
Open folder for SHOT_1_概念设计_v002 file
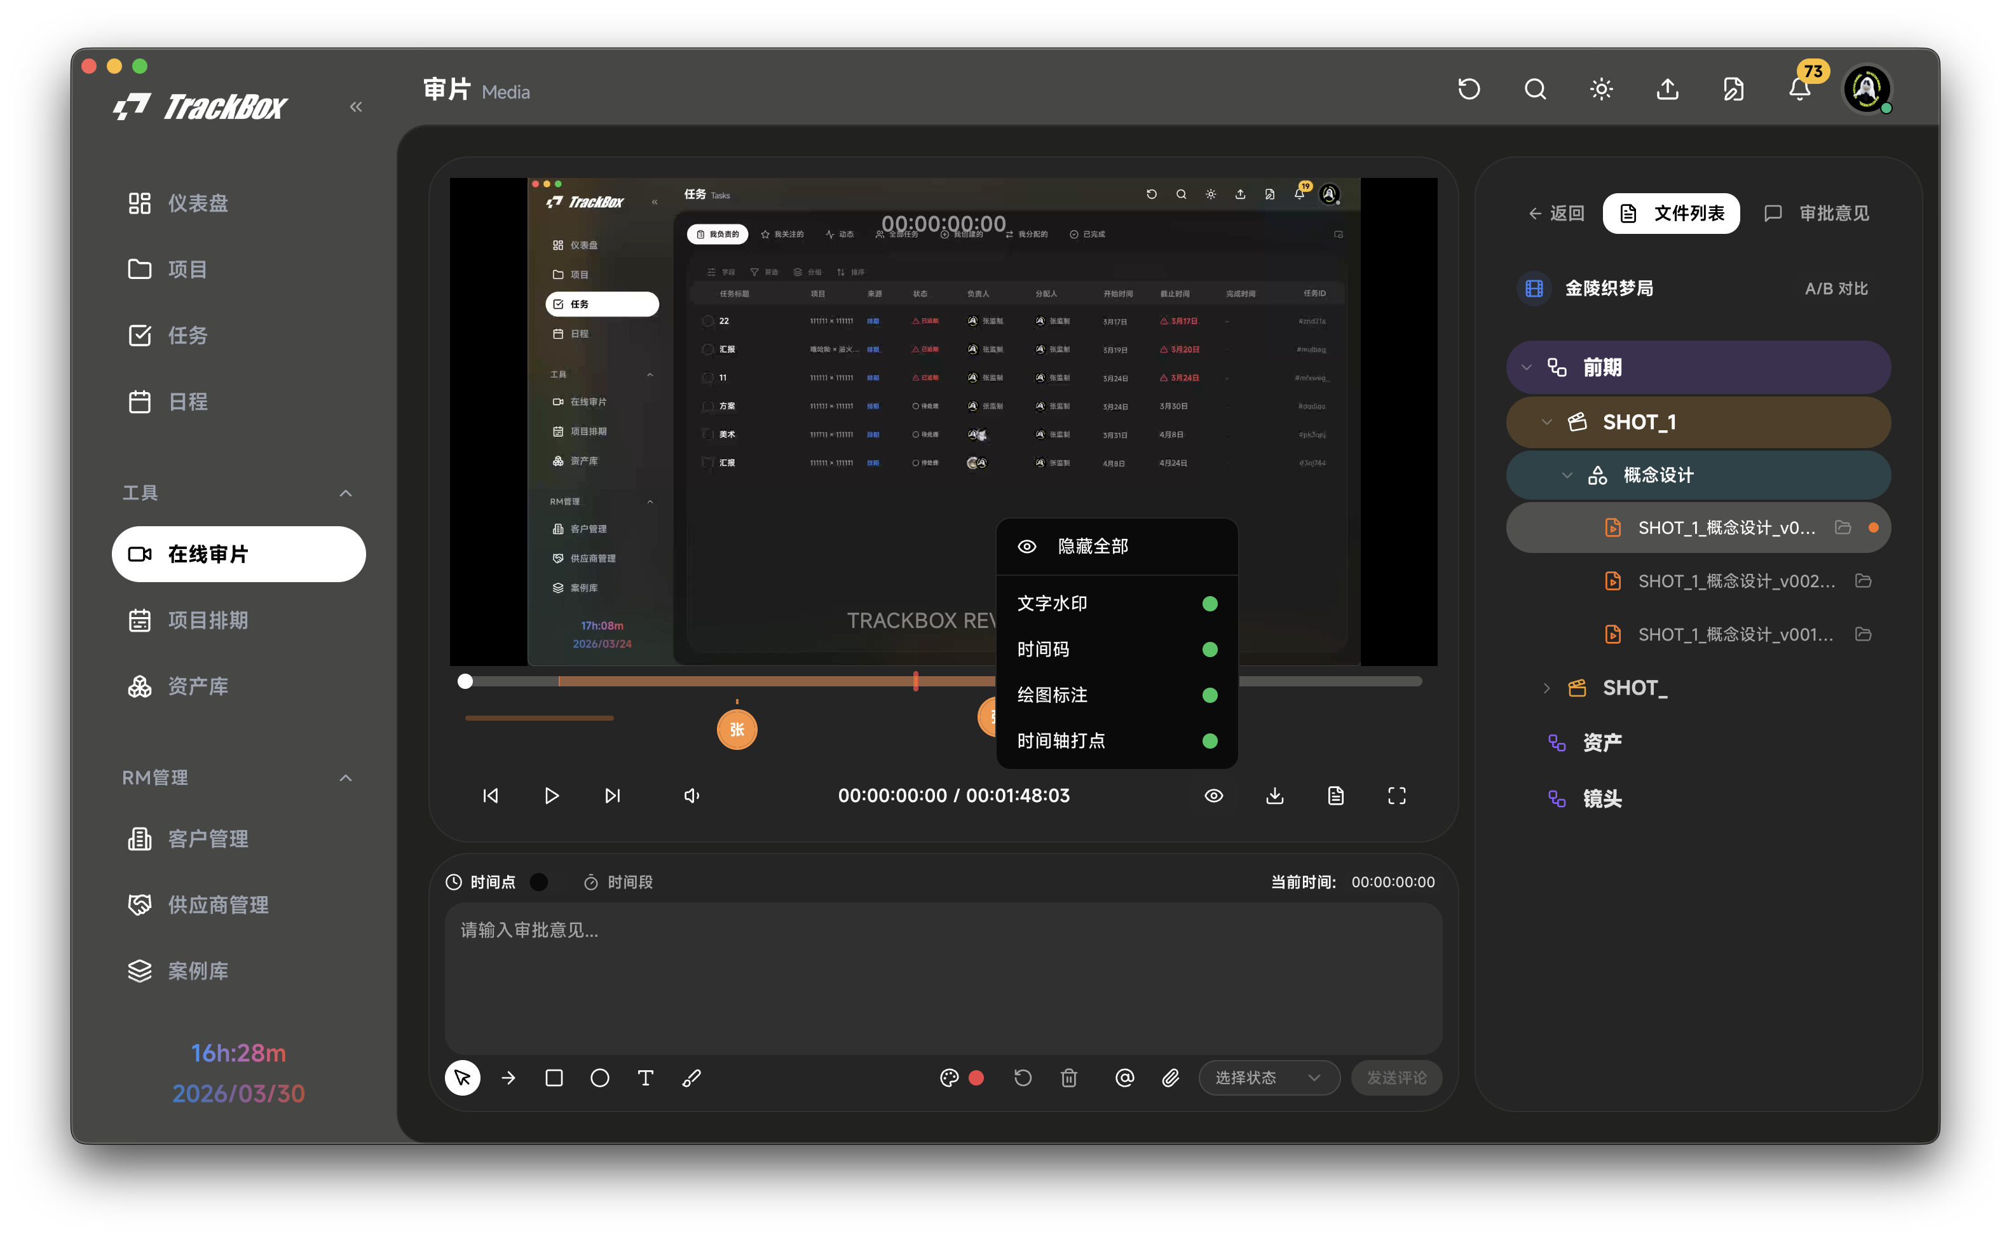pos(1864,580)
